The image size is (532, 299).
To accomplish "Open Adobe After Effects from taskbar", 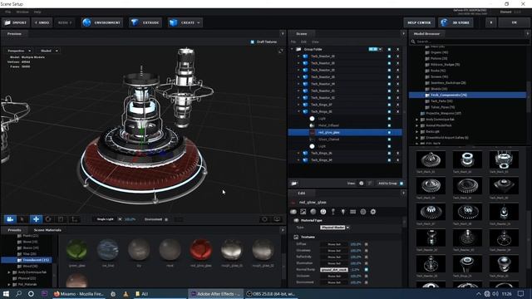I will pos(215,293).
